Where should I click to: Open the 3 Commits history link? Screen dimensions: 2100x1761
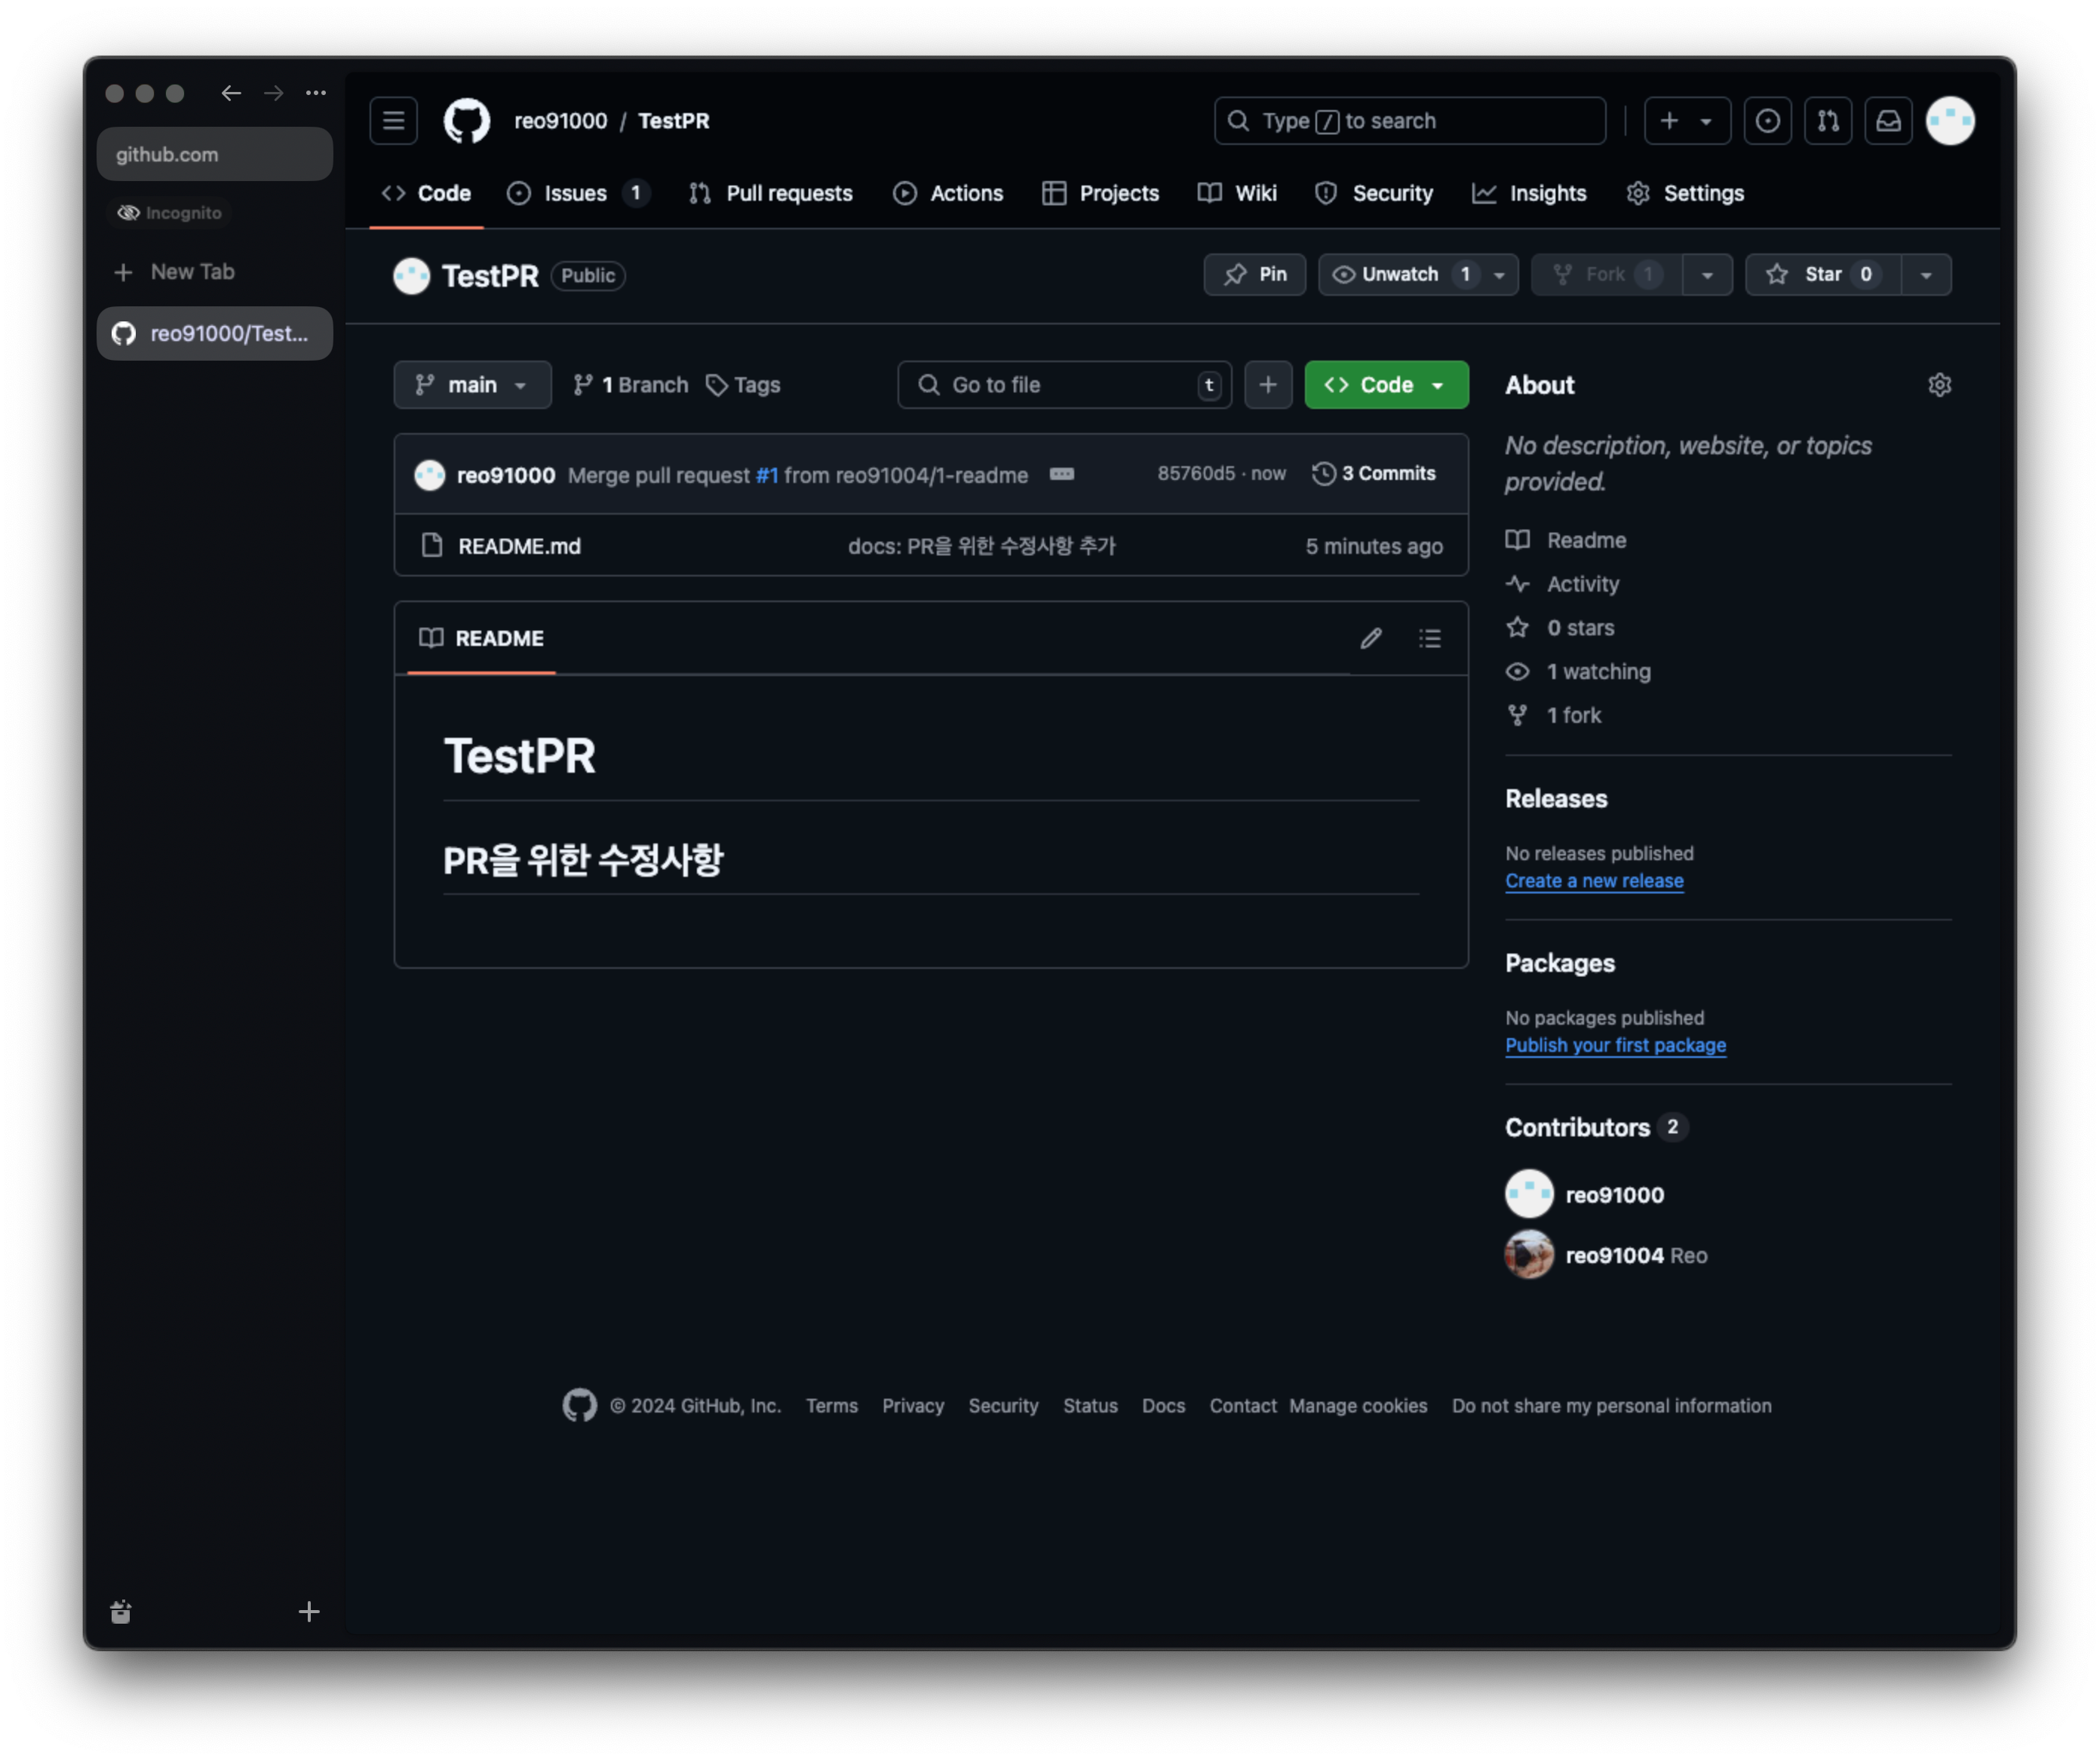click(x=1374, y=474)
